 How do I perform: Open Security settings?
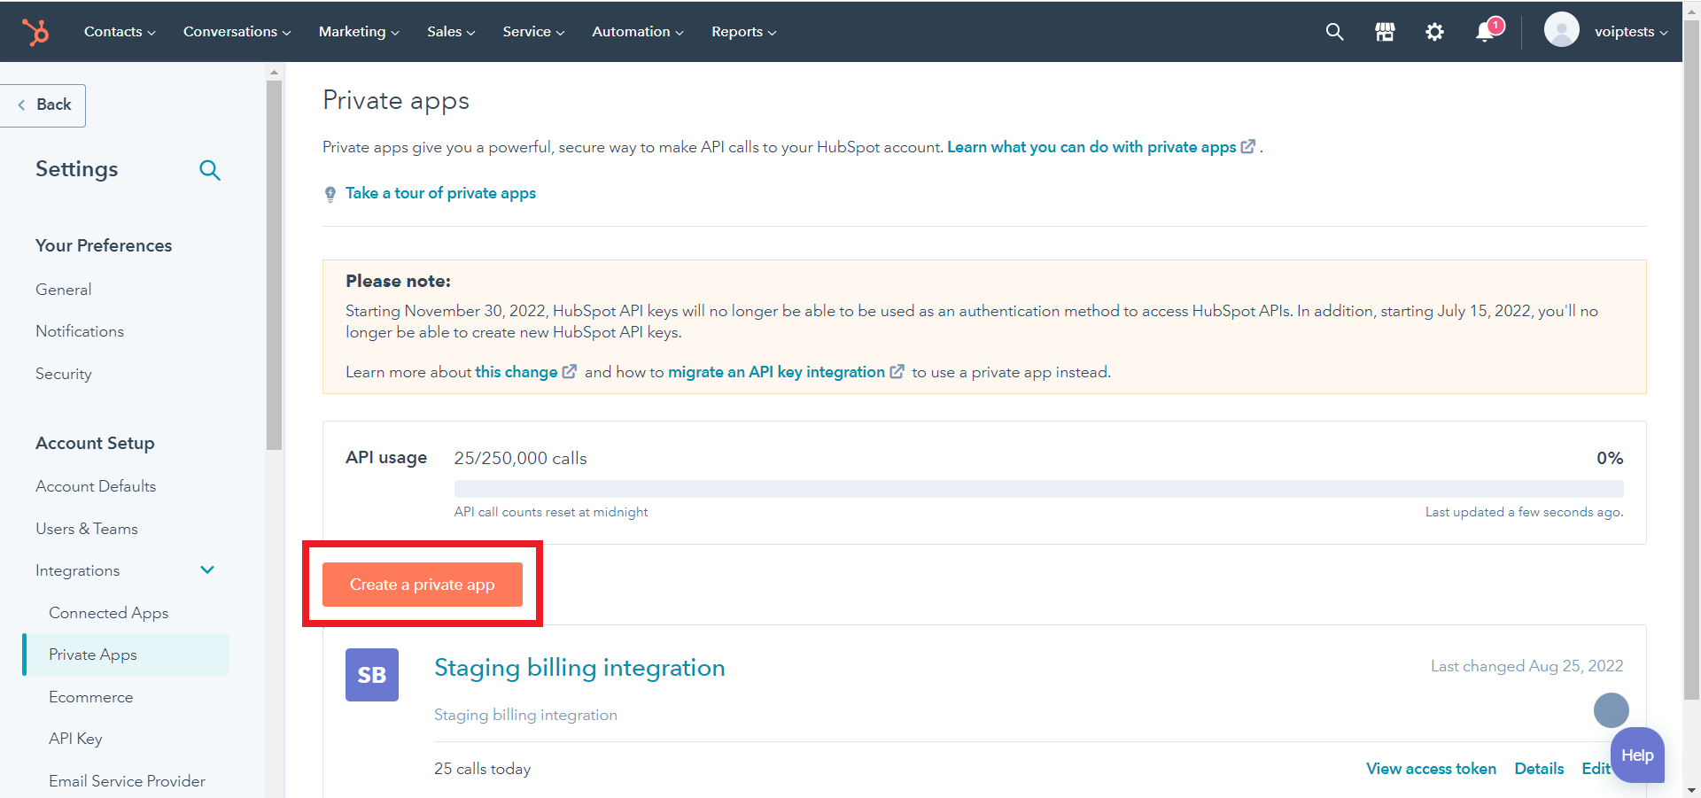tap(64, 374)
